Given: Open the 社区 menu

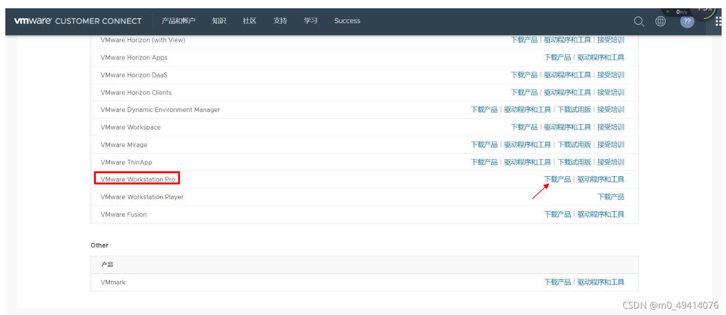Looking at the screenshot, I should click(x=249, y=20).
